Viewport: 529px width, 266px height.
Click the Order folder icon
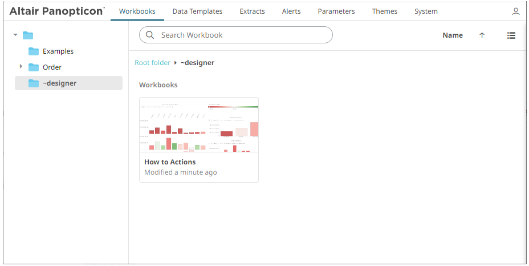pos(34,67)
